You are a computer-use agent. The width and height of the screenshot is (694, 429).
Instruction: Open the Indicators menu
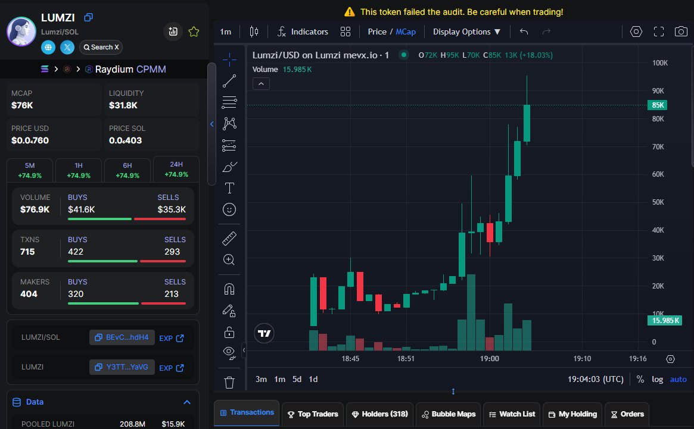pos(303,32)
